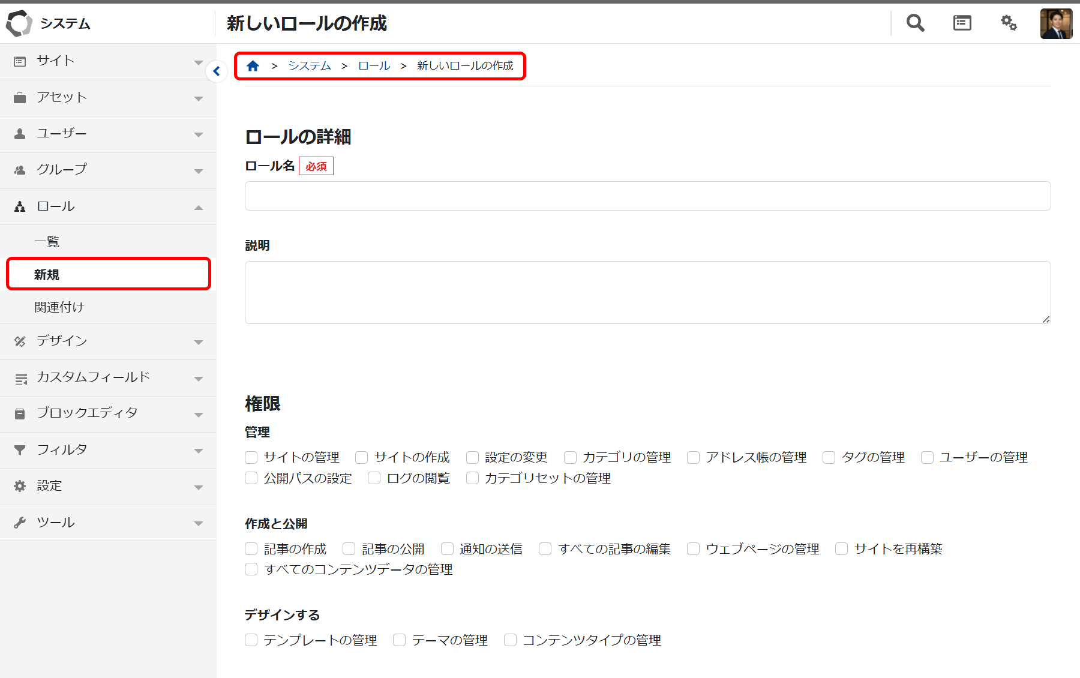
Task: Collapse sidebar with the left chevron button
Action: click(217, 71)
